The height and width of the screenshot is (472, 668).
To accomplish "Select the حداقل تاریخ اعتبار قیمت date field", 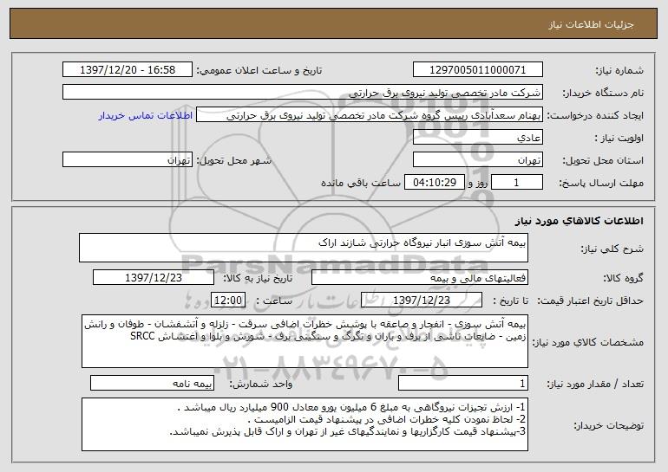I will point(422,301).
